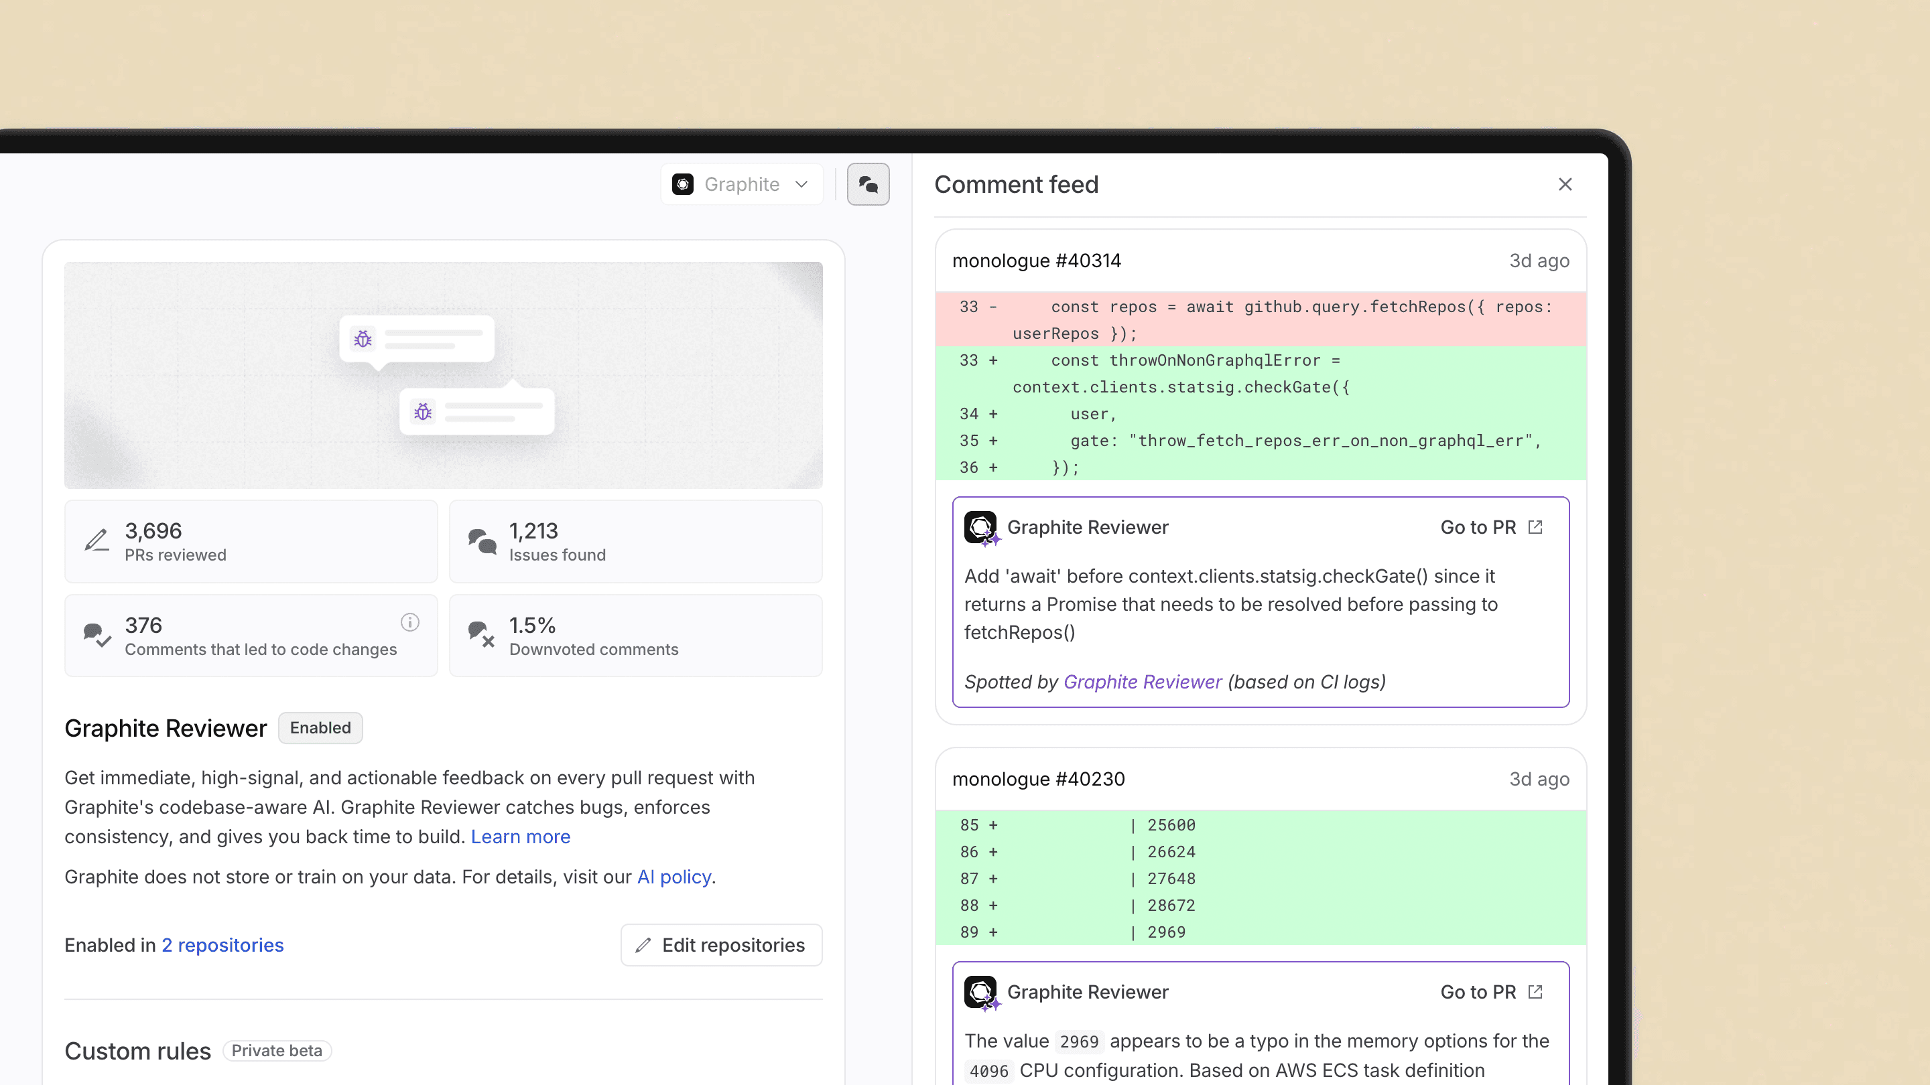This screenshot has width=1930, height=1085.
Task: Click the info icon beside 376 comments
Action: coord(409,622)
